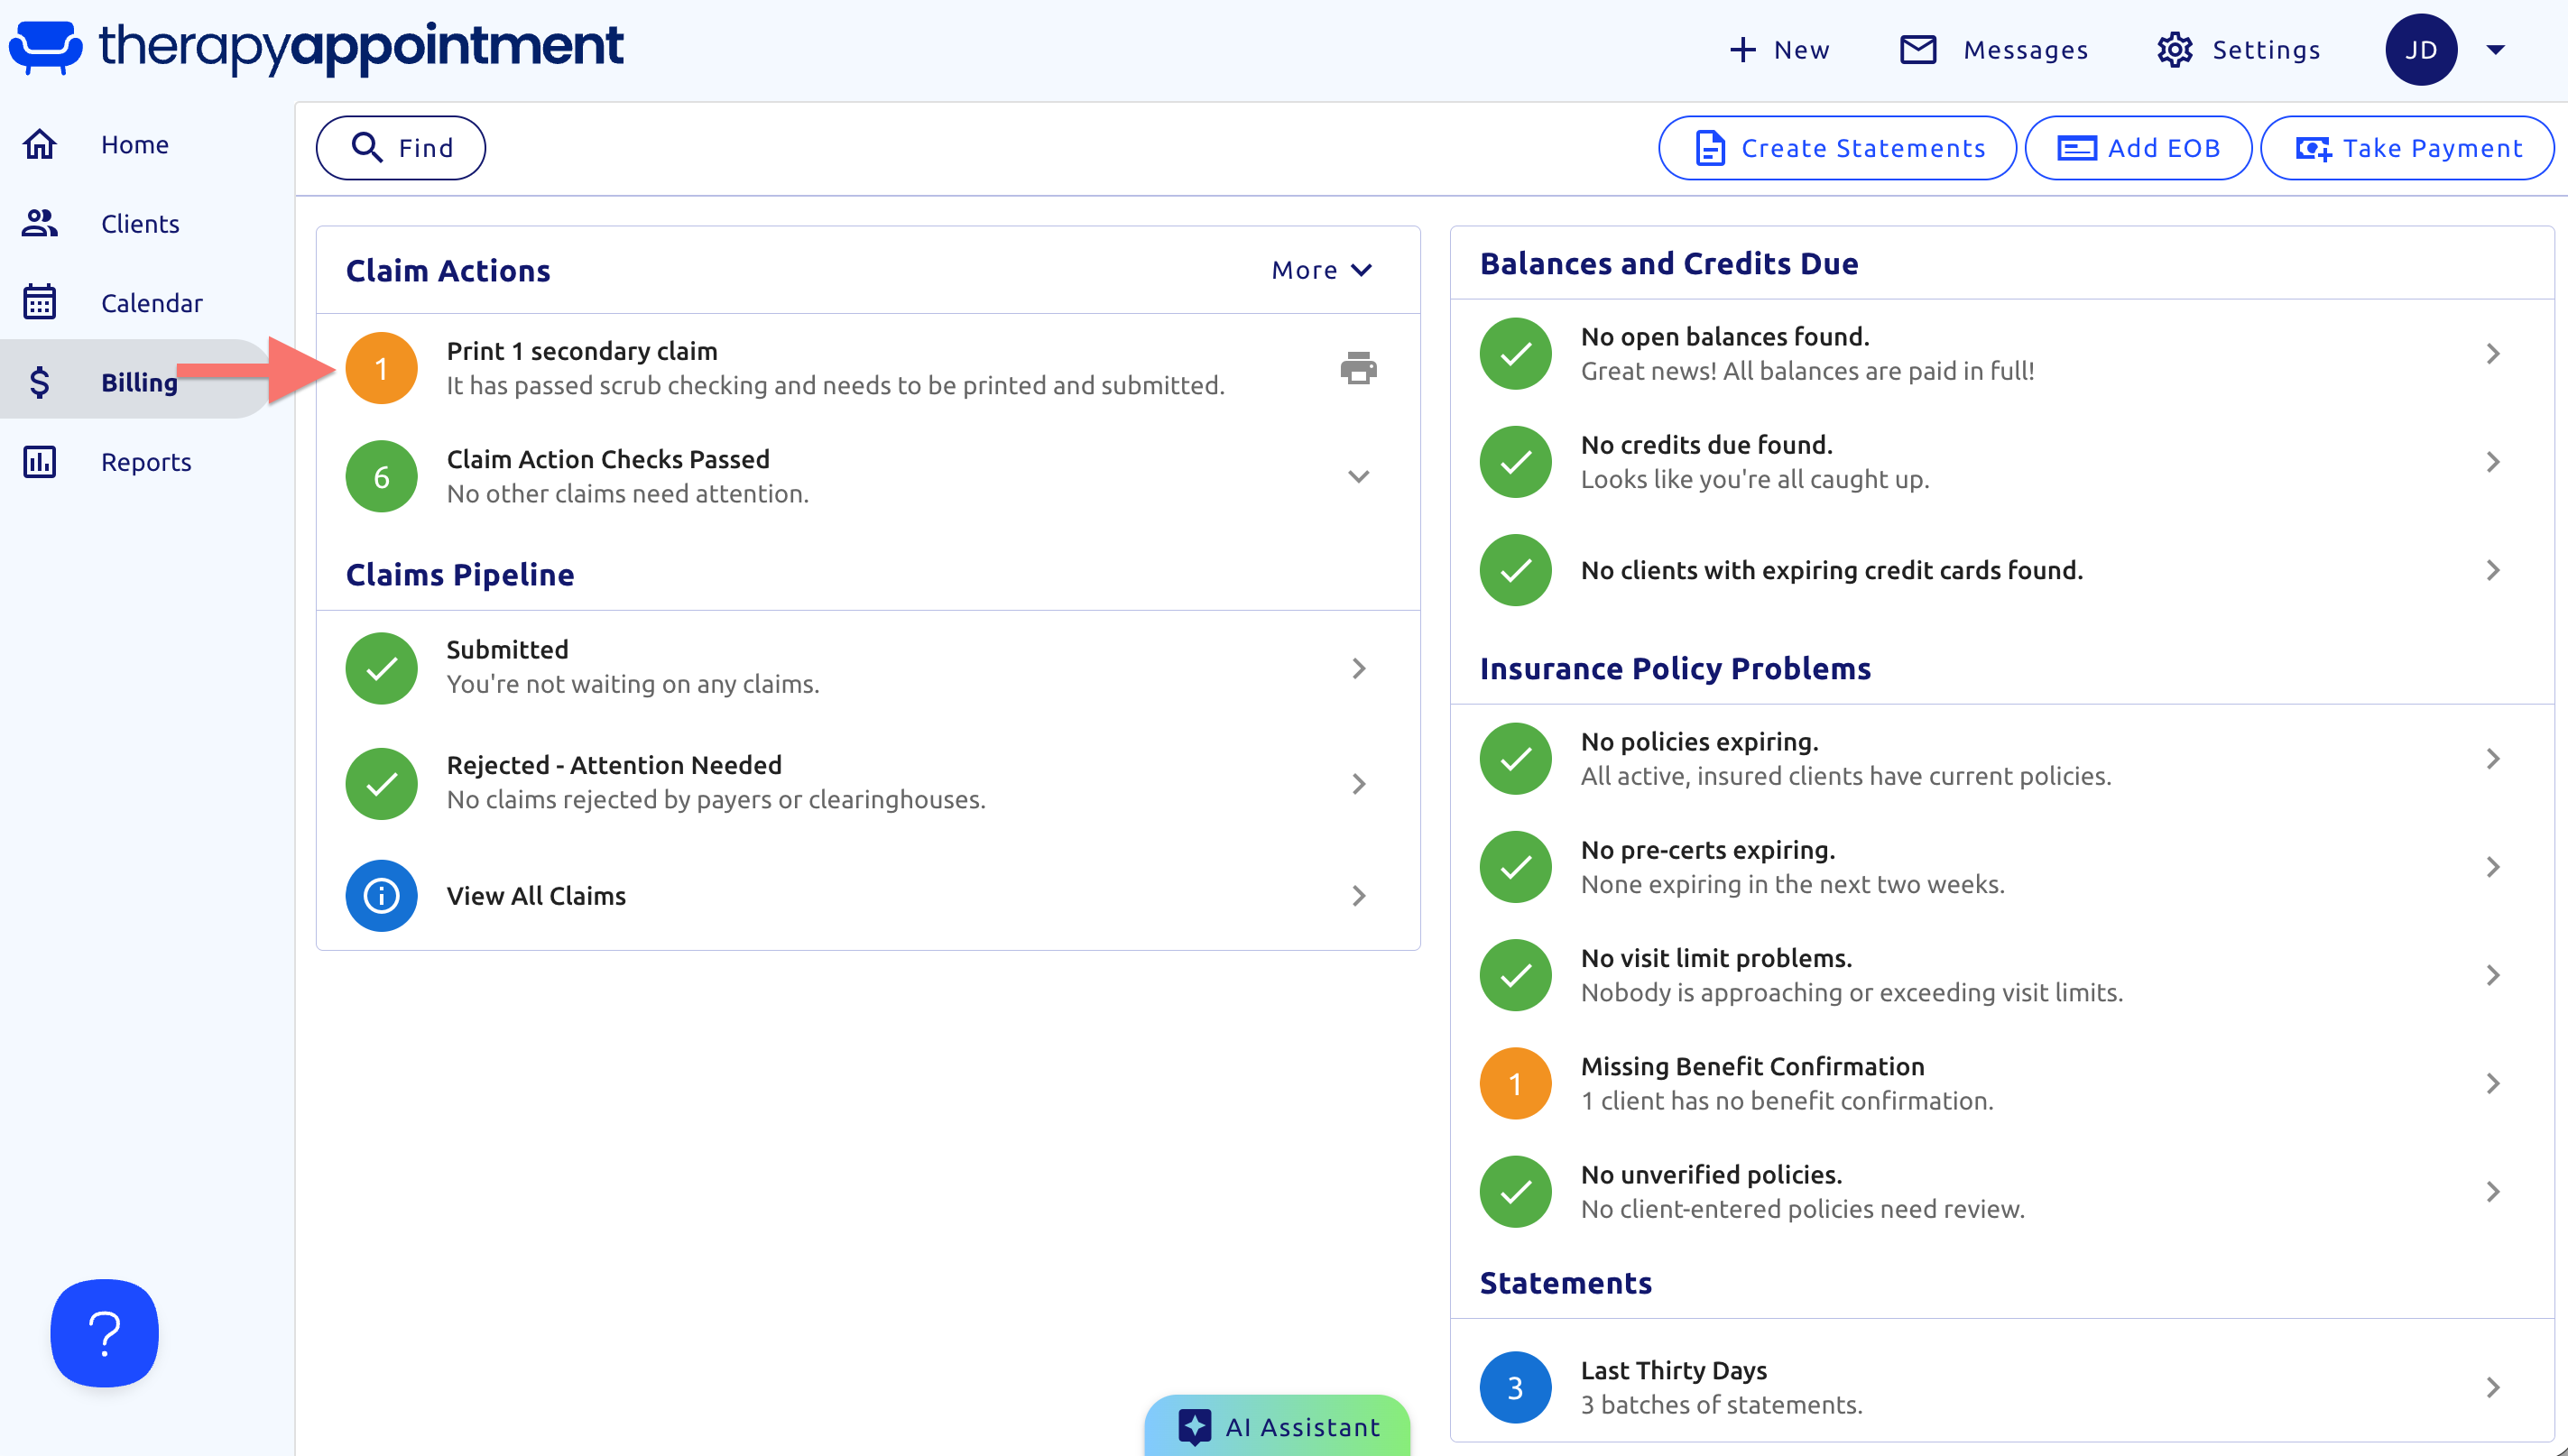Go to Clients in the sidebar

140,223
